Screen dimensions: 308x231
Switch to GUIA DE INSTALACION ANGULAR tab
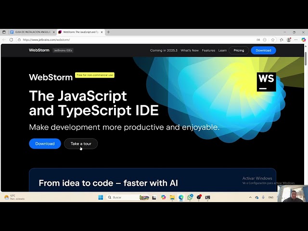[32, 32]
